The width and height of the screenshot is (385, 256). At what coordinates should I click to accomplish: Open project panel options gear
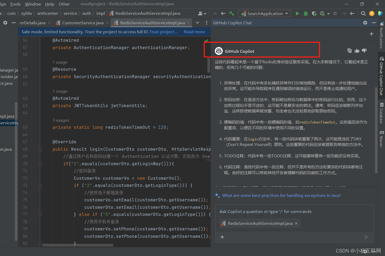[x=5, y=23]
